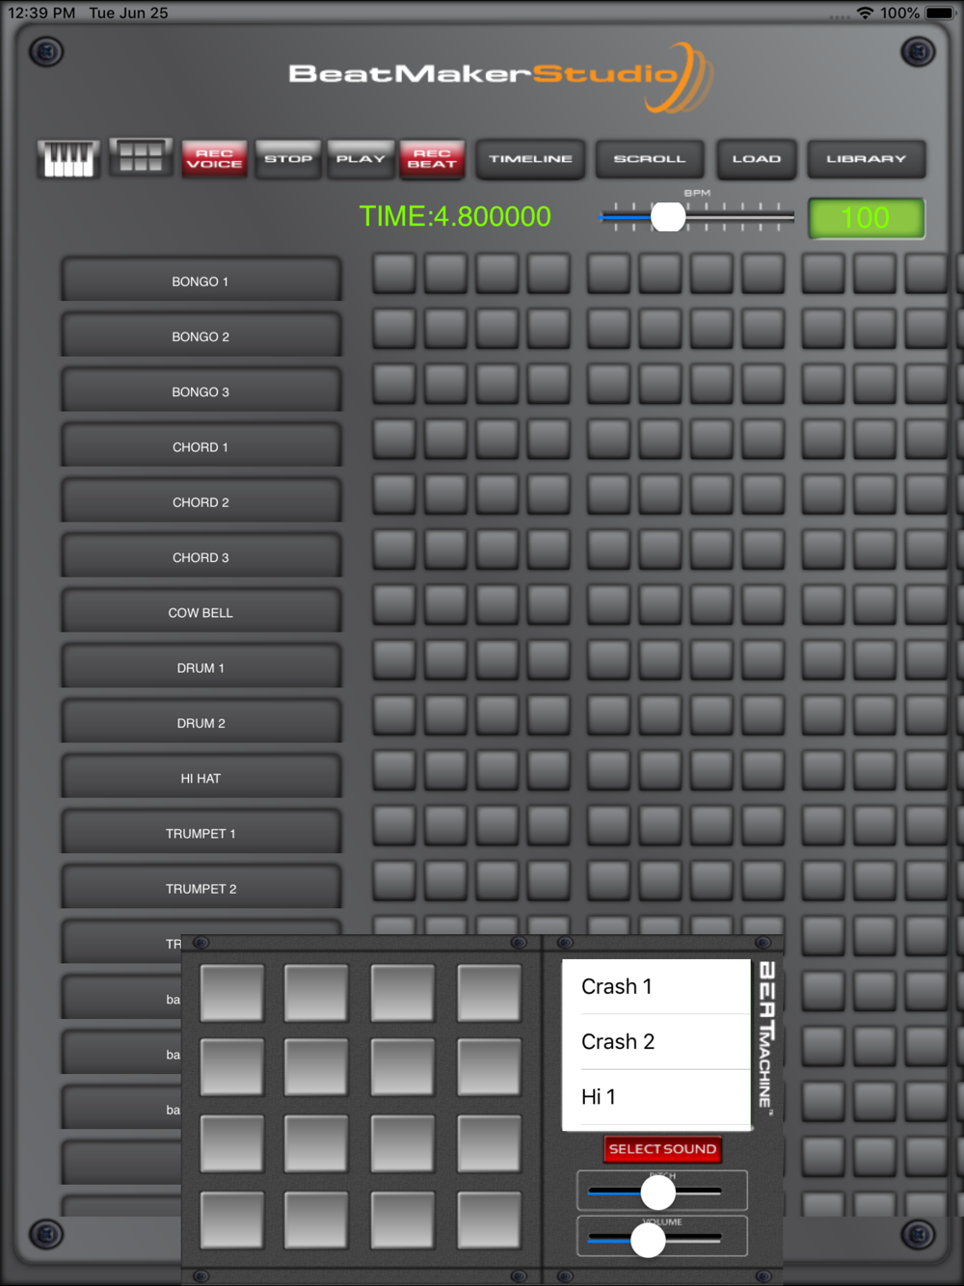The image size is (964, 1286).
Task: Select the CHORD 3 track
Action: coord(201,556)
